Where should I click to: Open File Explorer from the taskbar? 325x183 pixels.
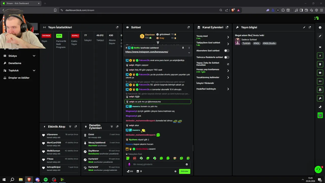coord(21,179)
